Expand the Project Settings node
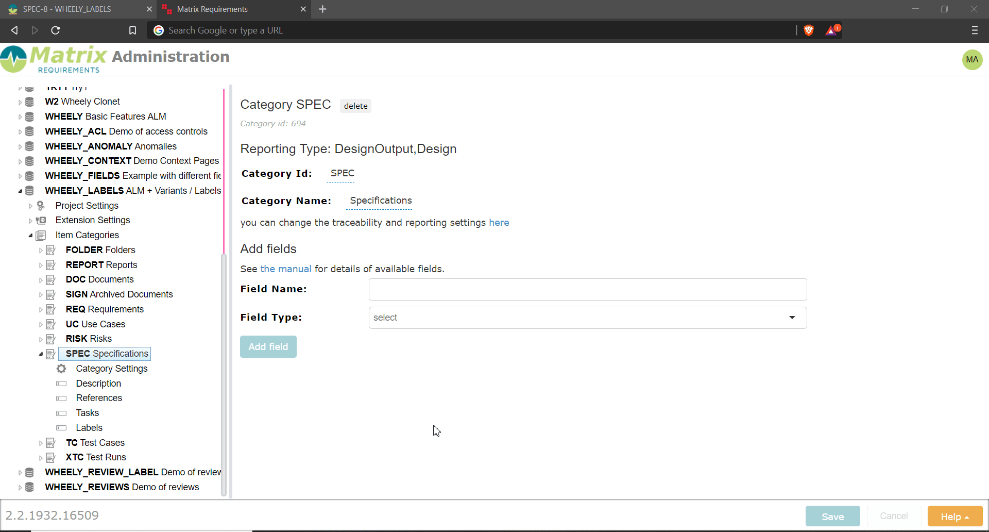 pyautogui.click(x=30, y=206)
